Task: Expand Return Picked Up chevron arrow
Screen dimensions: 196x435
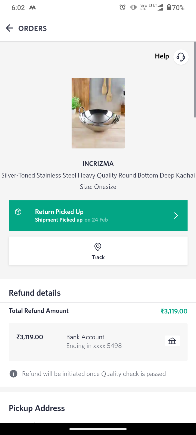Action: (x=176, y=216)
